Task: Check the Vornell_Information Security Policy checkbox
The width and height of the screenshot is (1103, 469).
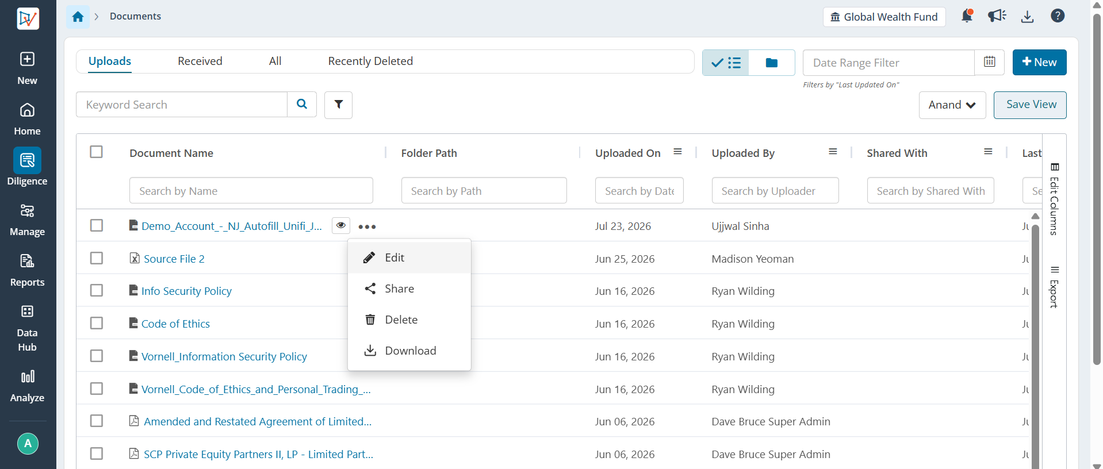Action: (x=97, y=356)
